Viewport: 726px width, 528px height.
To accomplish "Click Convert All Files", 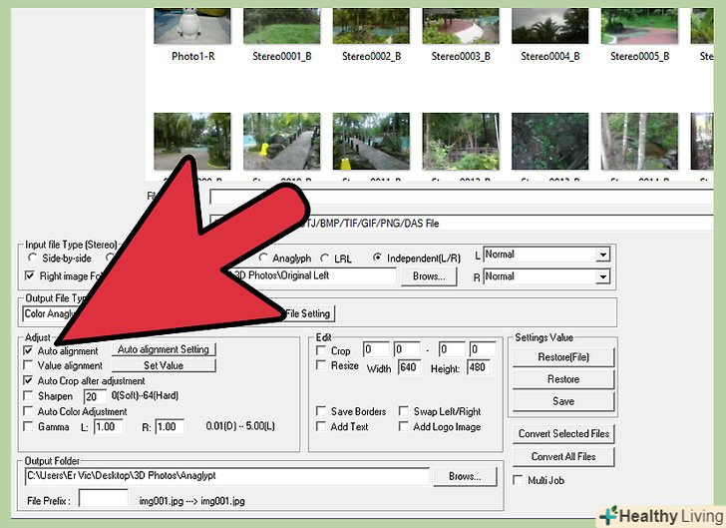I will 563,456.
